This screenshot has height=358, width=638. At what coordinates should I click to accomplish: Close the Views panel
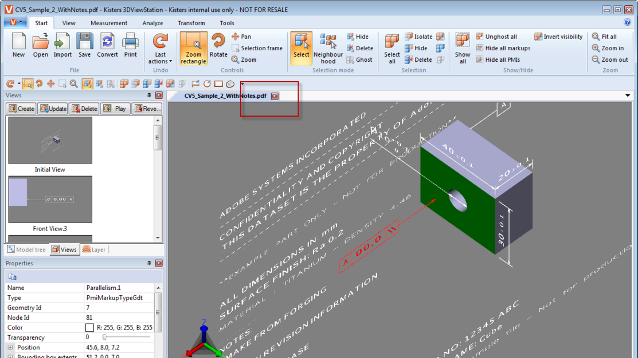click(159, 96)
